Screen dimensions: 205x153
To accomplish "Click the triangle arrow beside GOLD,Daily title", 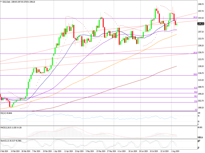I will coord(1,2).
